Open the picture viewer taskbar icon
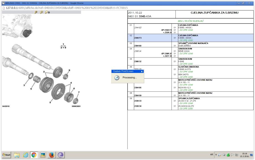 pos(43,155)
